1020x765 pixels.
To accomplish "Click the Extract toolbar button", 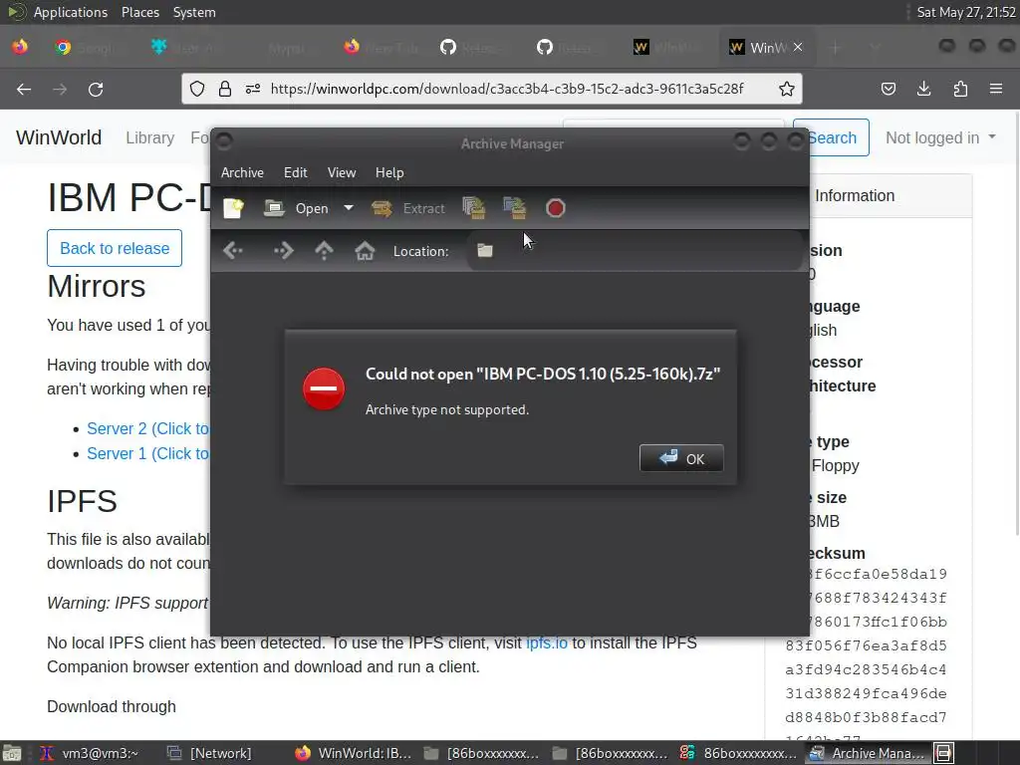I will [408, 208].
